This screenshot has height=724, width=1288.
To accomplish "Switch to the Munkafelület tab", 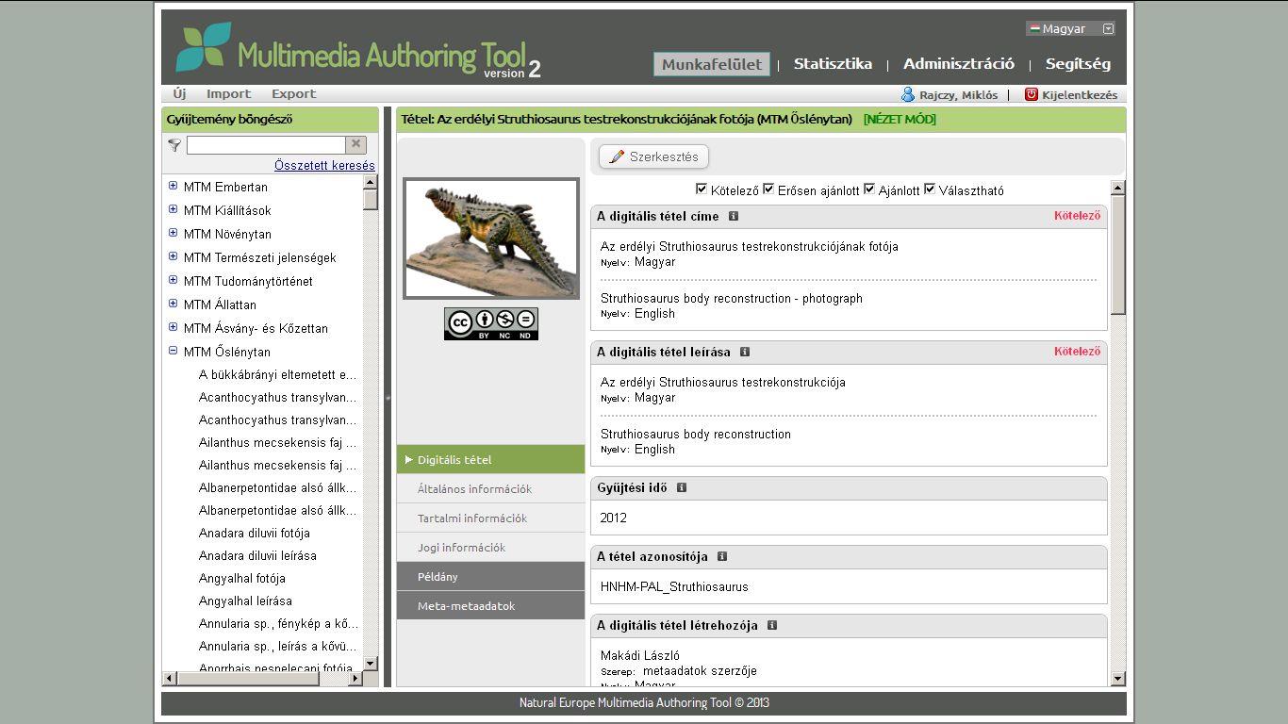I will (712, 64).
